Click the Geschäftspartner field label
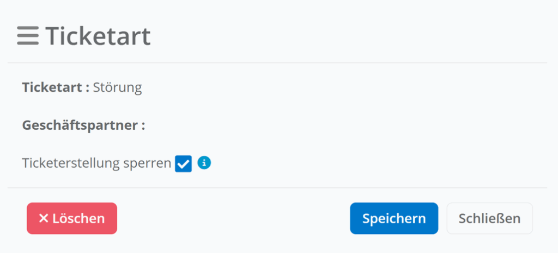 click(x=83, y=125)
